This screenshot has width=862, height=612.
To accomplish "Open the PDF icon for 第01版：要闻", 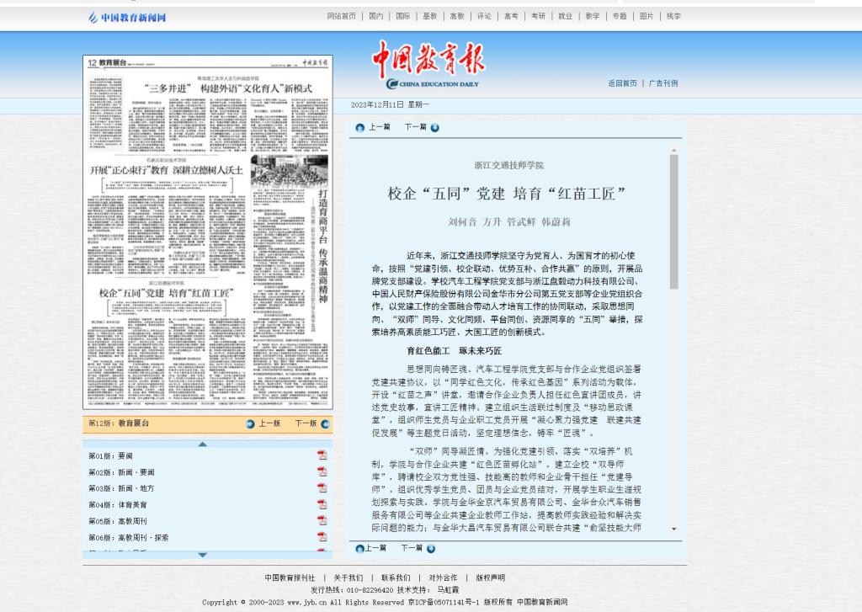I will point(322,455).
